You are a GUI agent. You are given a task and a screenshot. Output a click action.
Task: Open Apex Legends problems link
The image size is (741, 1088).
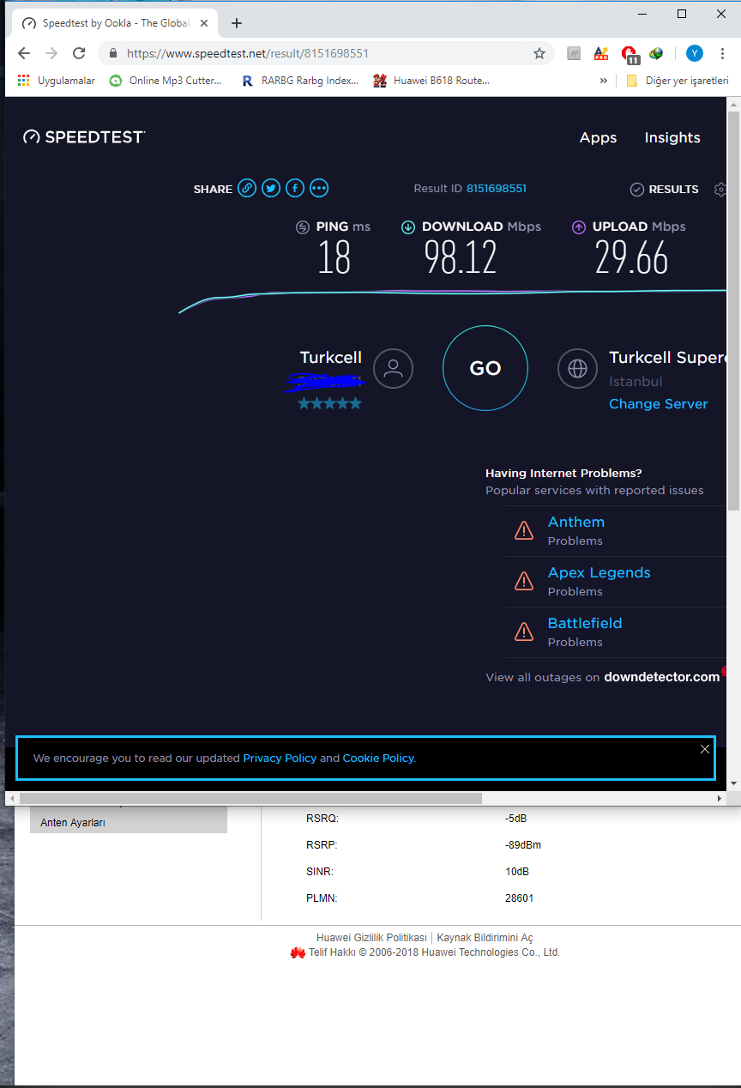click(599, 572)
